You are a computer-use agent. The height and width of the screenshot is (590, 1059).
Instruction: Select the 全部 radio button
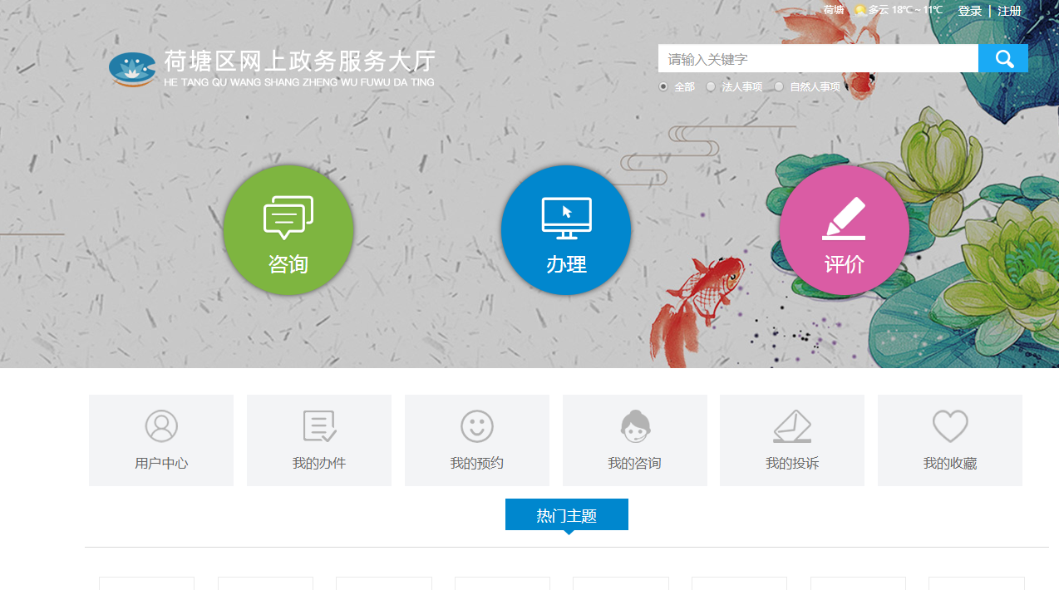point(663,86)
